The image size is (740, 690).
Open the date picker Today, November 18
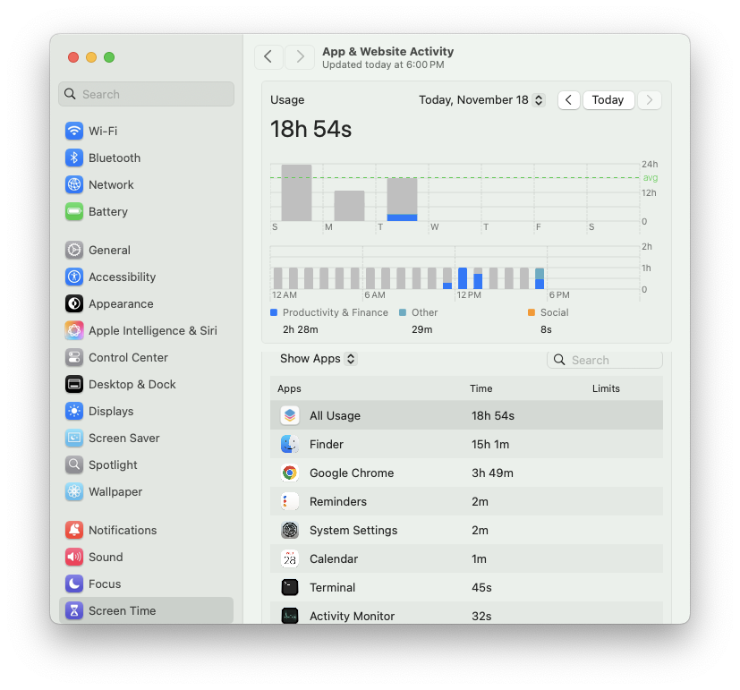click(x=481, y=100)
